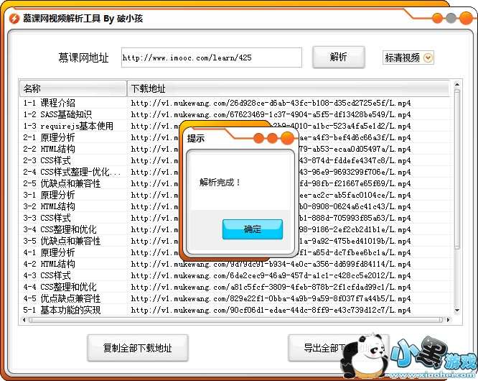The height and width of the screenshot is (381, 478).
Task: Click the leftmost circle in 提示 dialog title
Action: click(x=258, y=138)
